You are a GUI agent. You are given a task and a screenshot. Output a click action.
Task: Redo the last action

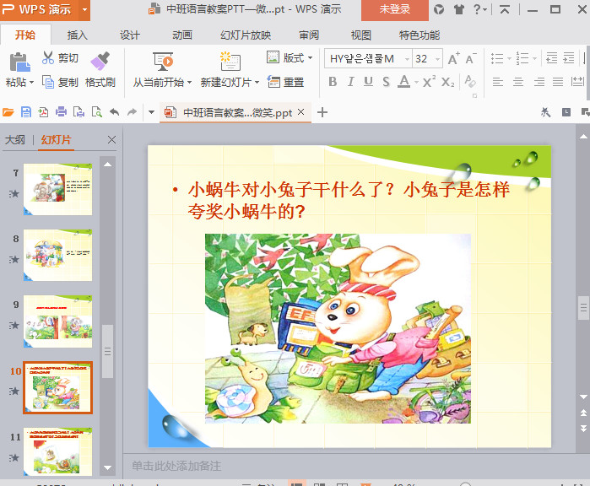click(132, 112)
